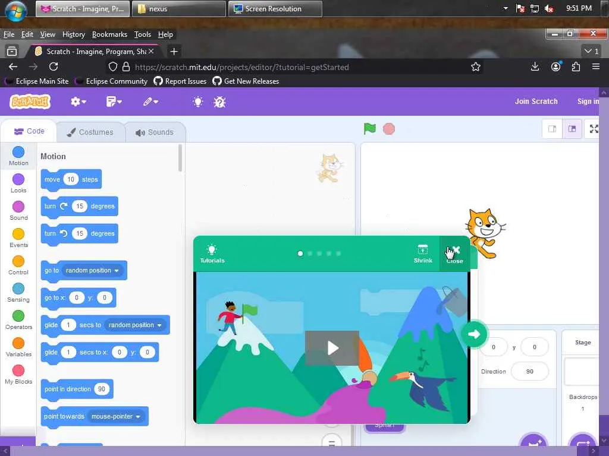Select the Variables block category
The image size is (609, 456).
(18, 347)
